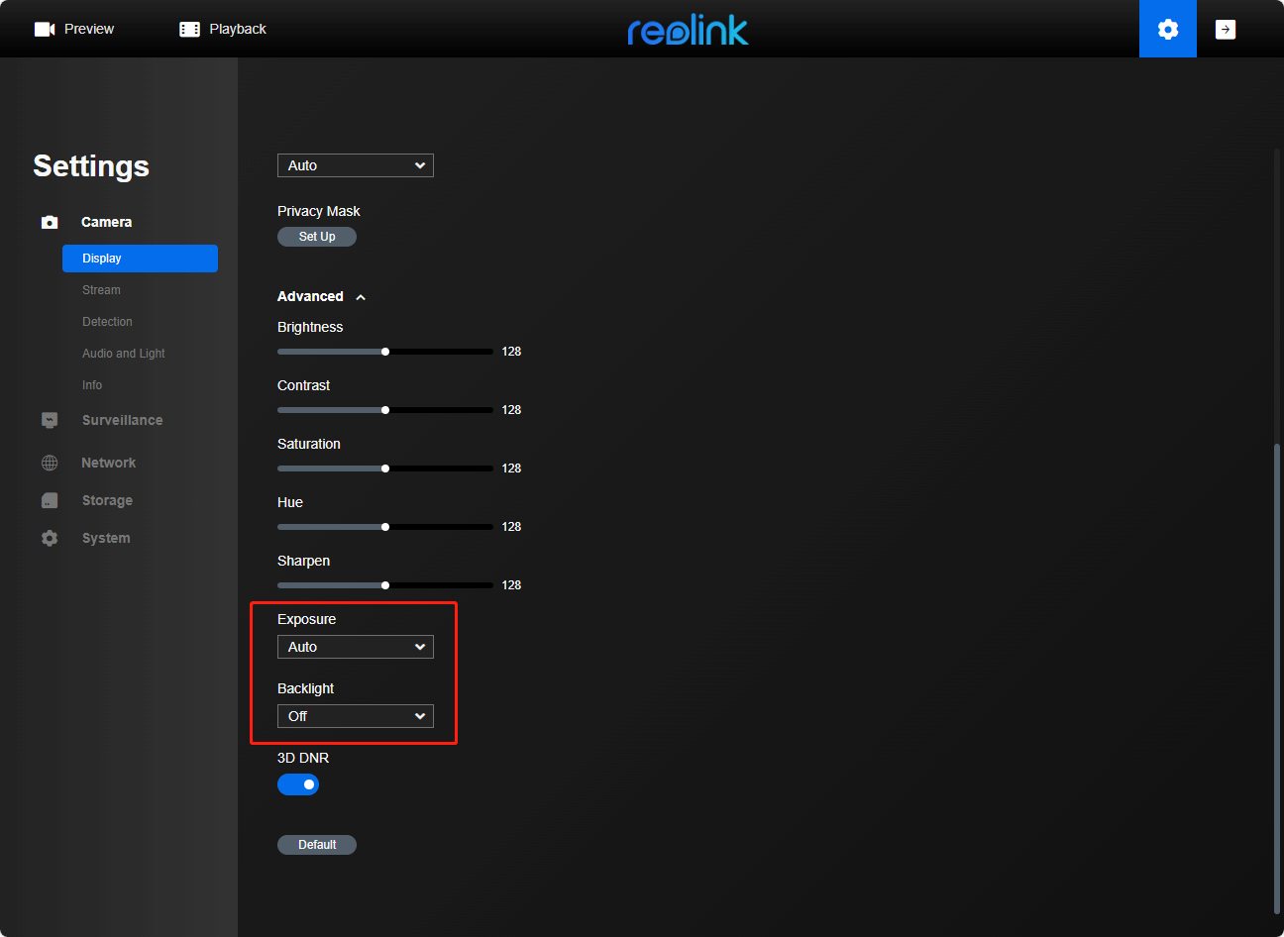Click the Sharpen slider handle

[x=385, y=585]
